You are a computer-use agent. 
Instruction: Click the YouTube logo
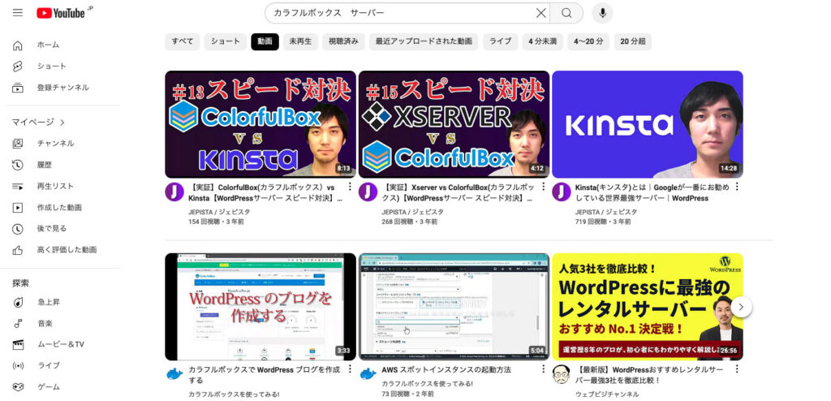pyautogui.click(x=60, y=13)
